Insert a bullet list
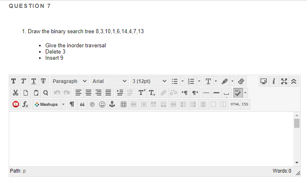The height and width of the screenshot is (183, 307). 174,81
